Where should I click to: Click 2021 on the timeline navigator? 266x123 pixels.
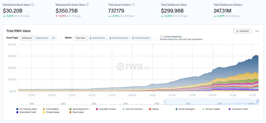[94, 103]
